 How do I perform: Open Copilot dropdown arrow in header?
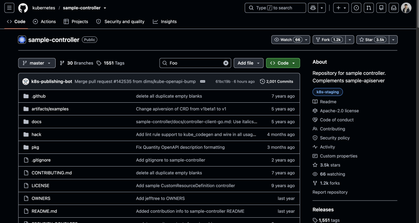(322, 8)
